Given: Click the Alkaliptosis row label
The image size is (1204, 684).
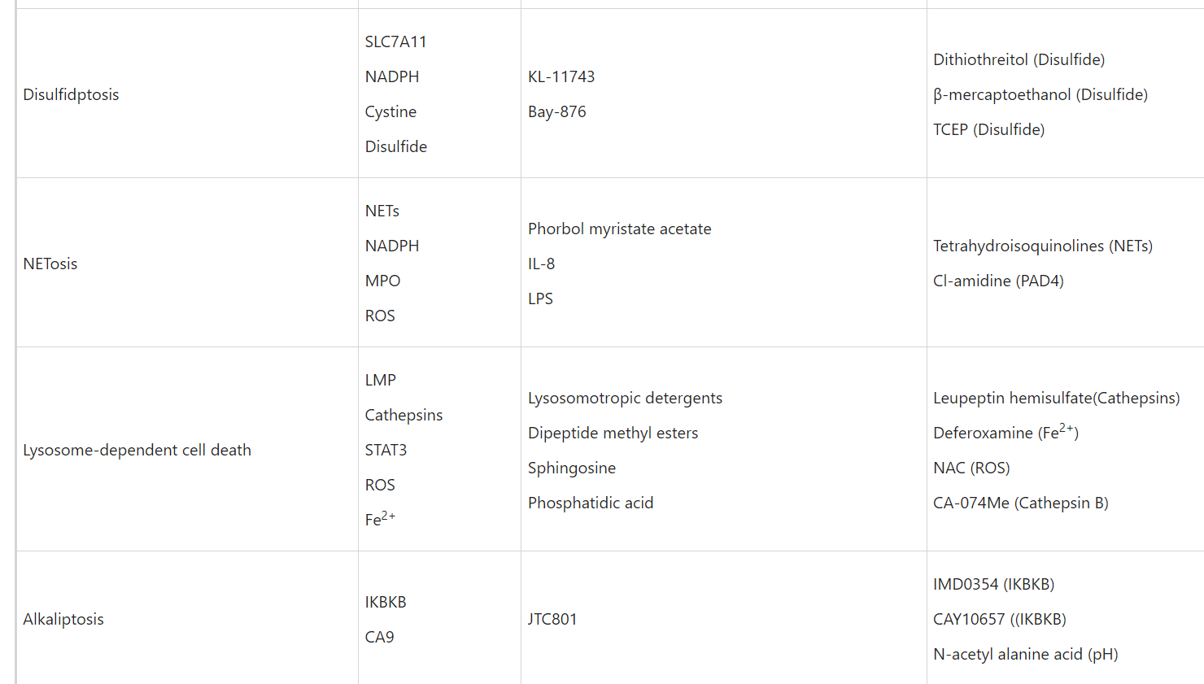Looking at the screenshot, I should (63, 619).
